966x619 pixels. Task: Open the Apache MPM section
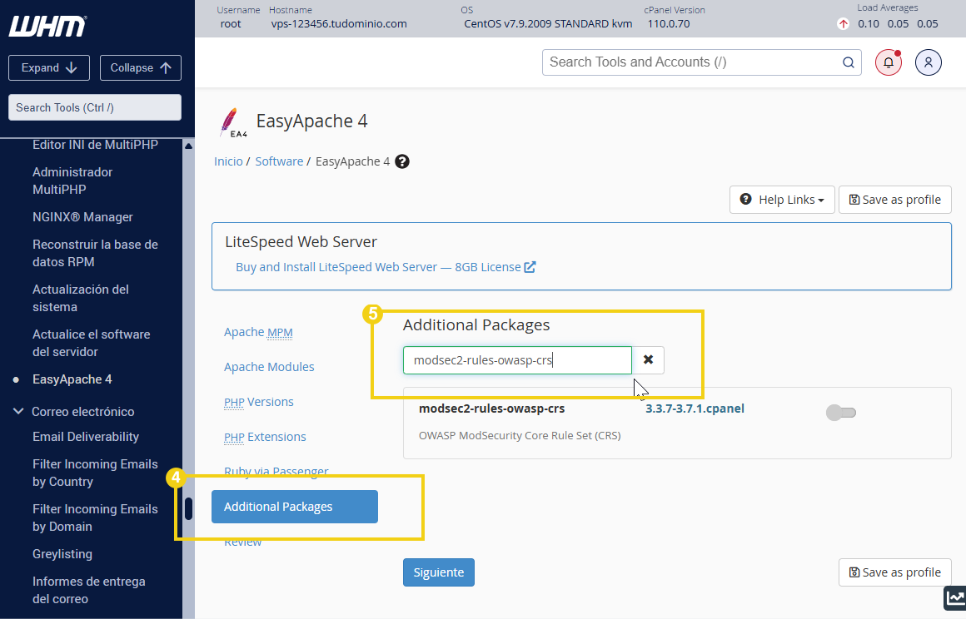[x=258, y=332]
